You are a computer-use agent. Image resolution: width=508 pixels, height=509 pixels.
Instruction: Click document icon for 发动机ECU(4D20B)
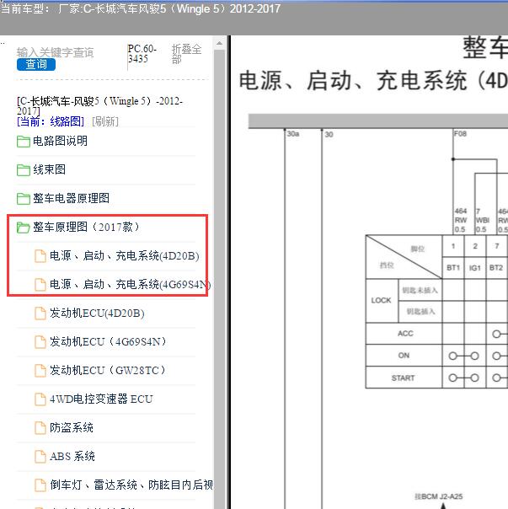tap(40, 313)
